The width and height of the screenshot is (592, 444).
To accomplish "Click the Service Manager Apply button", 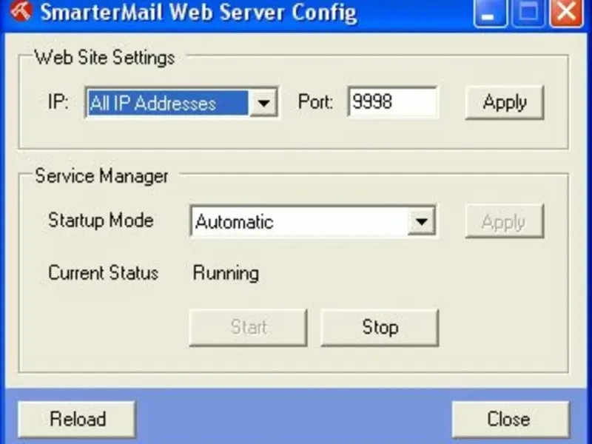I will click(x=505, y=221).
